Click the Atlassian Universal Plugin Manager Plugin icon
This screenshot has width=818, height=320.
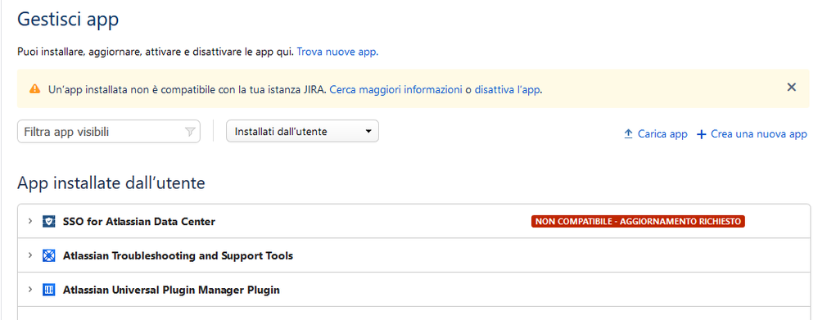48,290
